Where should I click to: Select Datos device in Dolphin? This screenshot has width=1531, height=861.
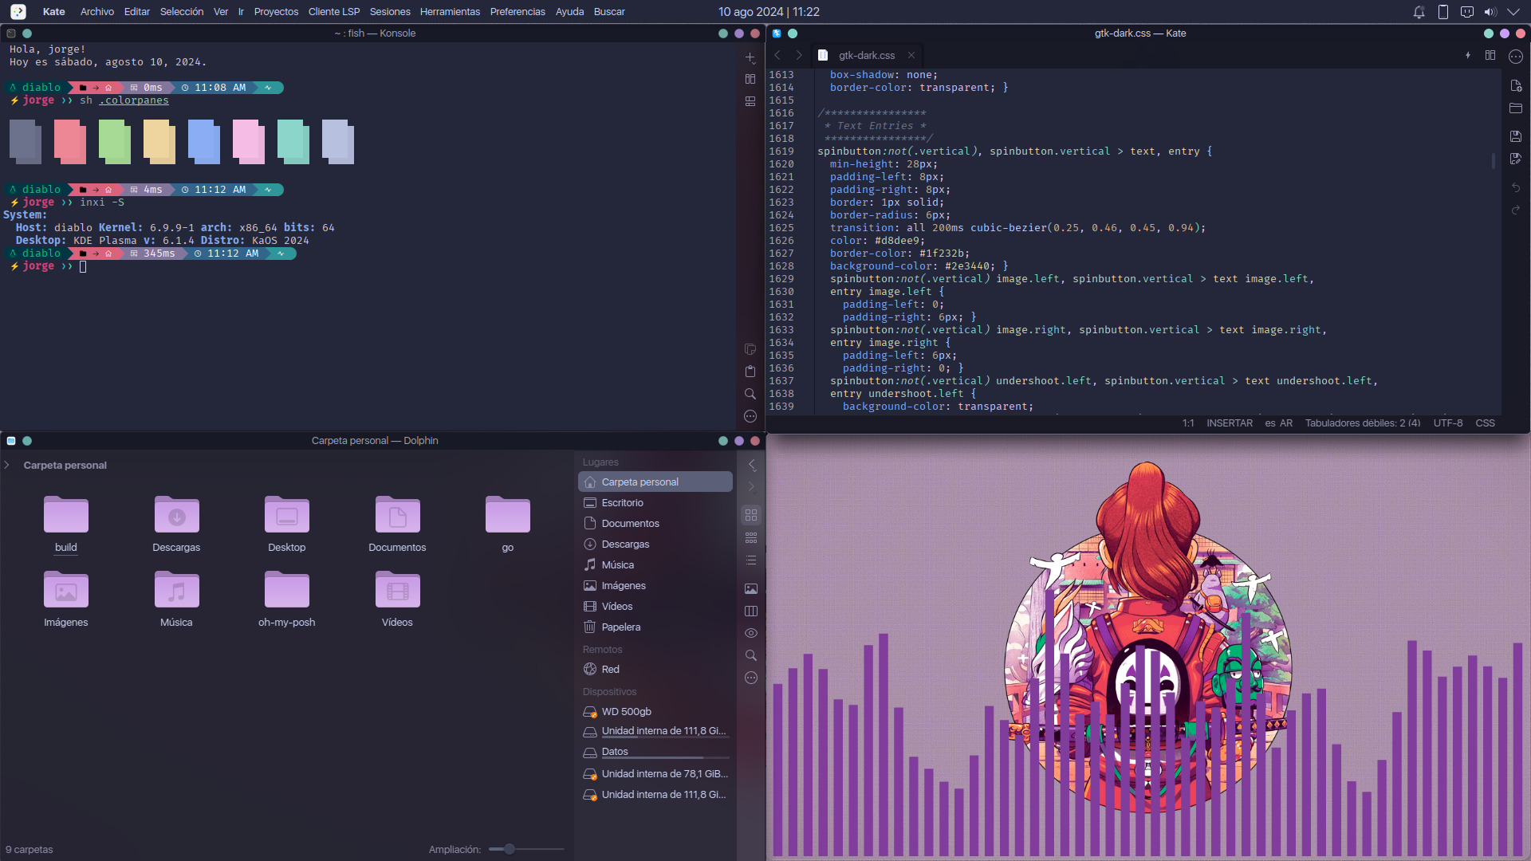[655, 752]
